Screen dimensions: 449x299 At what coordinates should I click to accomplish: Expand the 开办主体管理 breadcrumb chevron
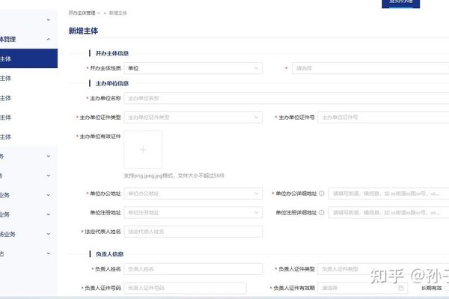[x=99, y=13]
